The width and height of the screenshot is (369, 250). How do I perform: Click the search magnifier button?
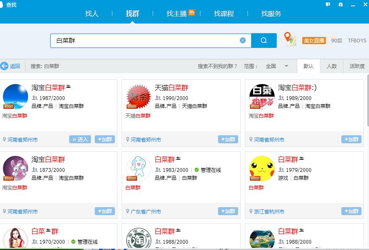pos(263,40)
